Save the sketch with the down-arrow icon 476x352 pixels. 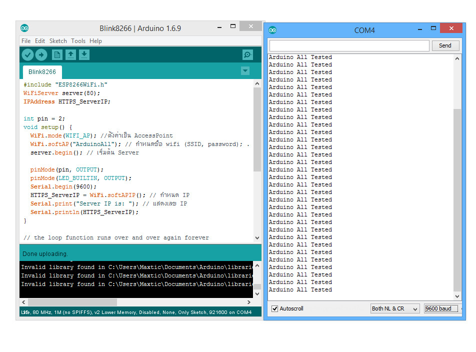click(84, 55)
